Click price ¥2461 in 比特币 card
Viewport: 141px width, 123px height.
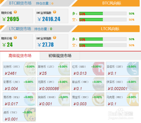tap(11, 73)
